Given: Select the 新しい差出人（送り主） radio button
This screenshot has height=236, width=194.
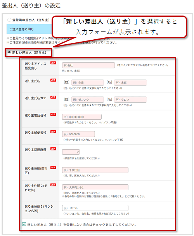Looking at the screenshot, I should tap(9, 52).
